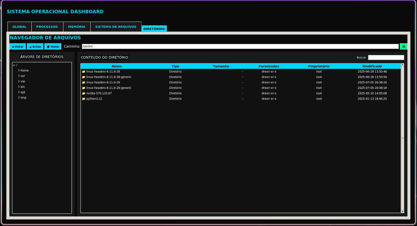Viewport: 417px width, 226px height.
Task: Focus the Buscar search field
Action: (x=386, y=58)
